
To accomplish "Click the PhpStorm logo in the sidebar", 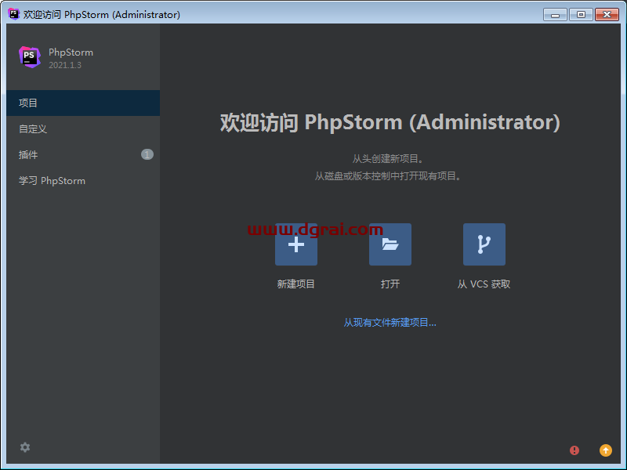I will tap(29, 57).
